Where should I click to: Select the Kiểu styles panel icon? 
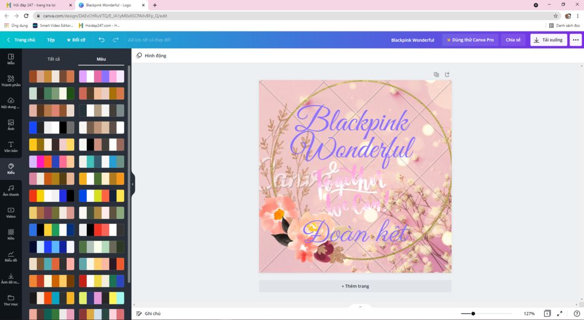(11, 169)
